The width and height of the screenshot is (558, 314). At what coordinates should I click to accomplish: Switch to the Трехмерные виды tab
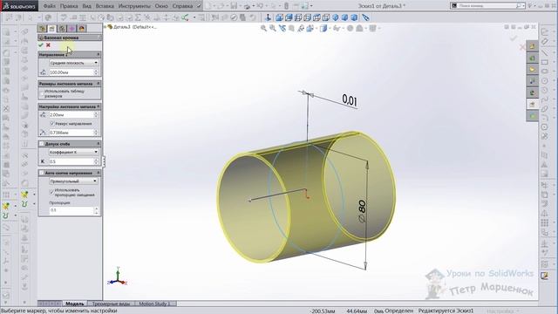click(111, 304)
